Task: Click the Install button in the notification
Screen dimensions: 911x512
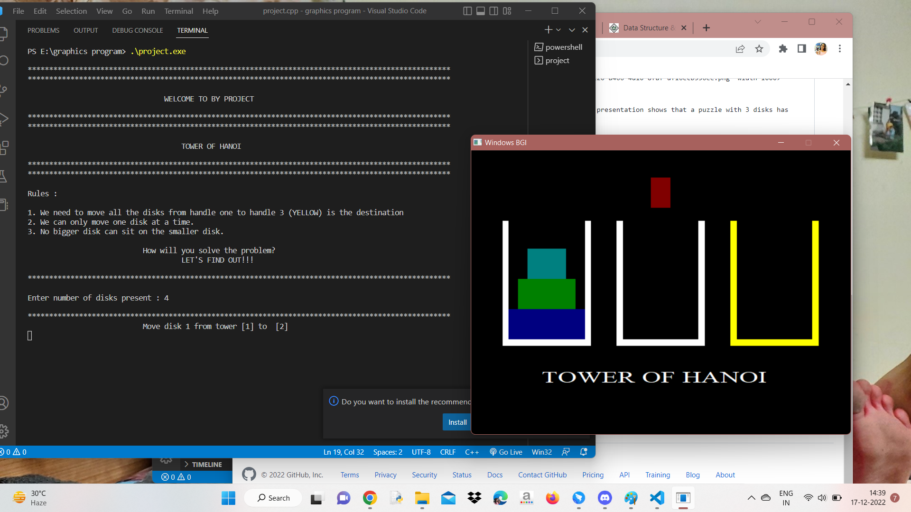Action: (457, 421)
